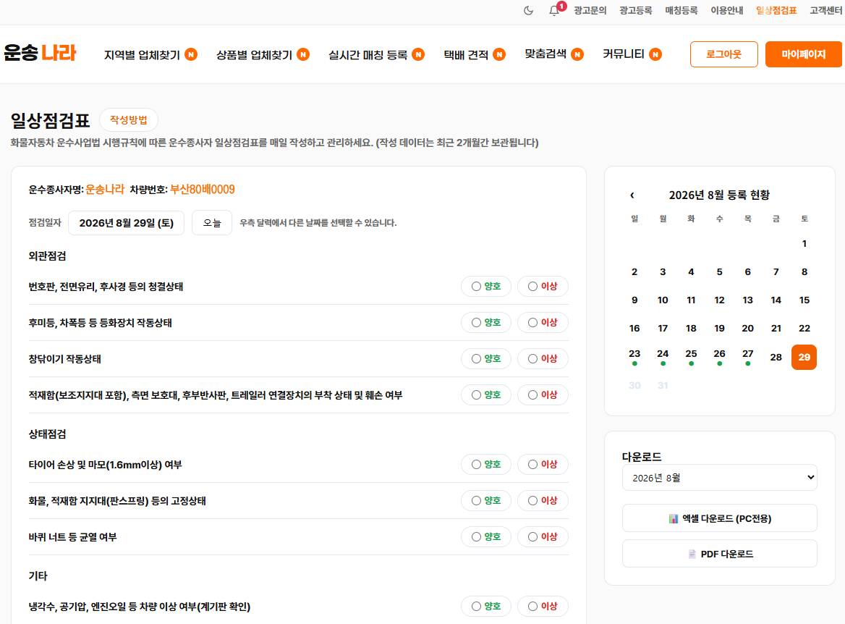This screenshot has height=624, width=845.
Task: Click N badge beside 상품별 업체찾기
Action: tap(303, 54)
